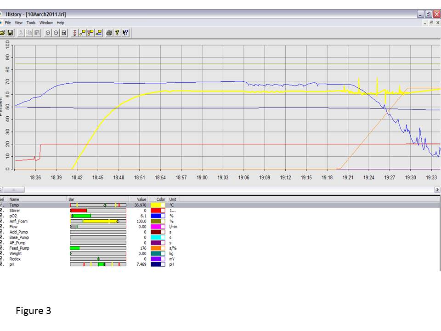Zoom in with the plus magnifier icon
The image size is (441, 331).
(x=48, y=33)
